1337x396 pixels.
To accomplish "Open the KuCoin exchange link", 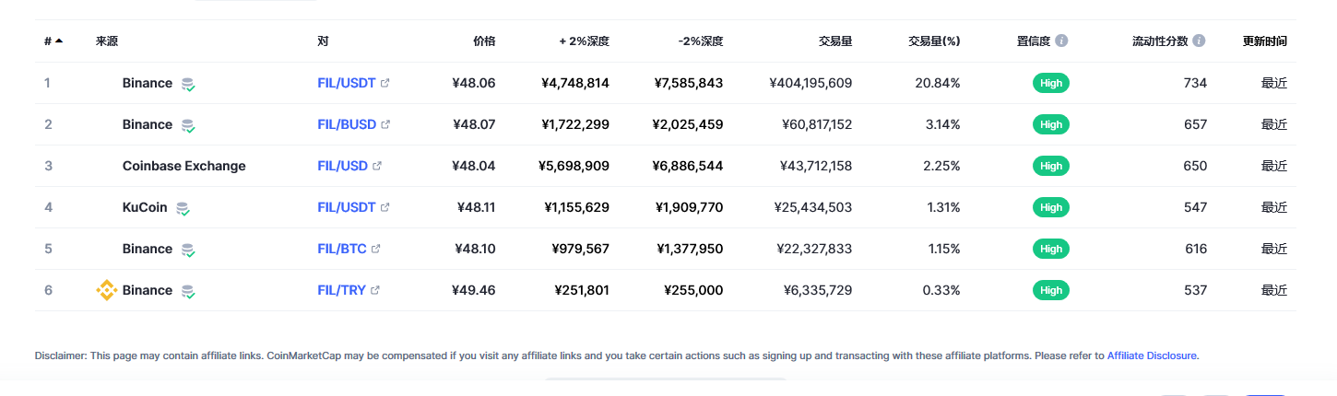I will [145, 207].
